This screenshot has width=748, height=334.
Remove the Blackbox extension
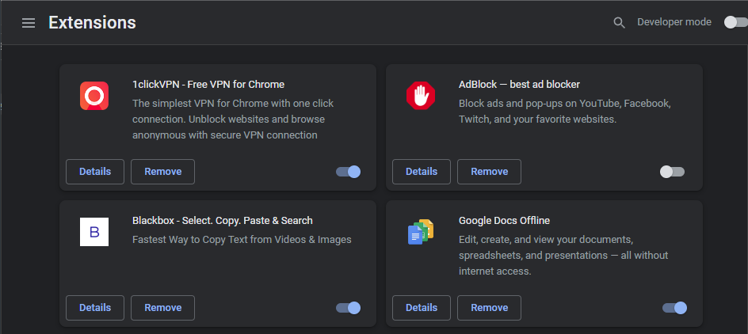162,308
